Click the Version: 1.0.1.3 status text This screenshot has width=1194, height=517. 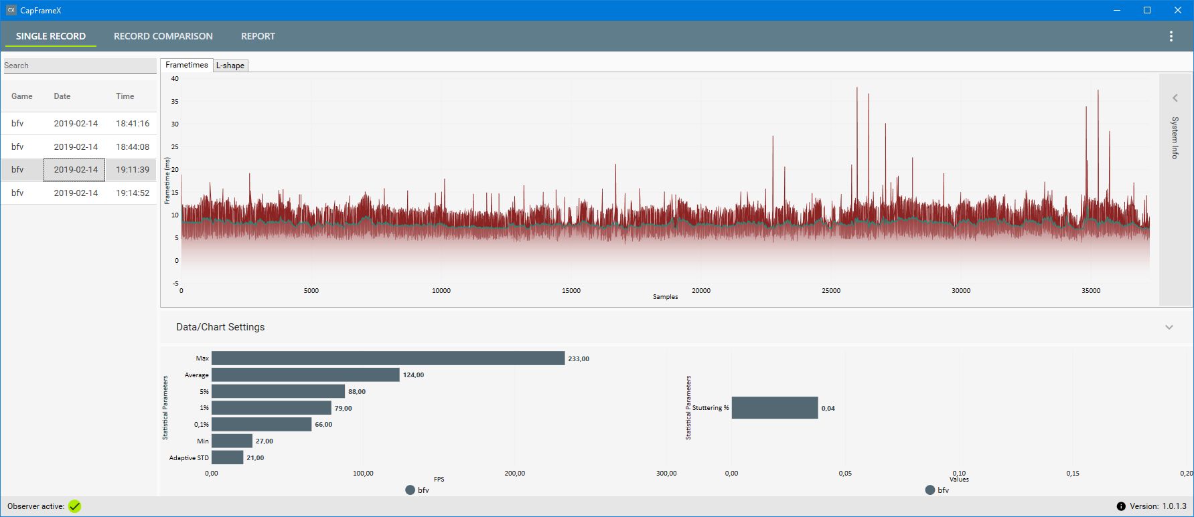coord(1158,506)
